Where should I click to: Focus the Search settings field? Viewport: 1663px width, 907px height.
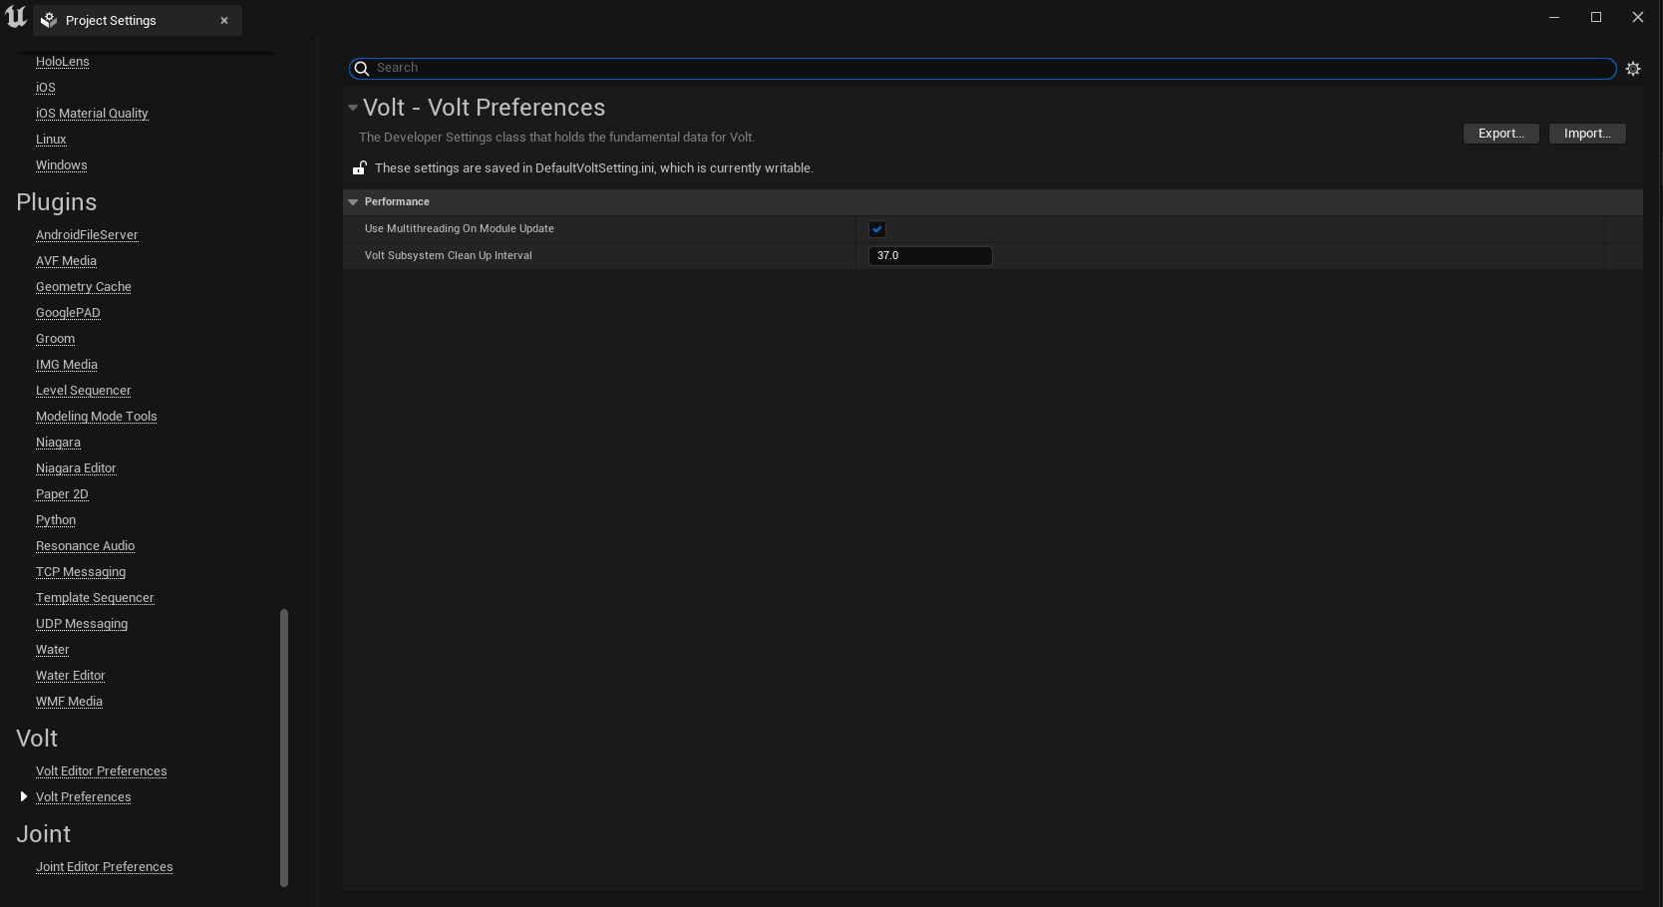point(987,68)
